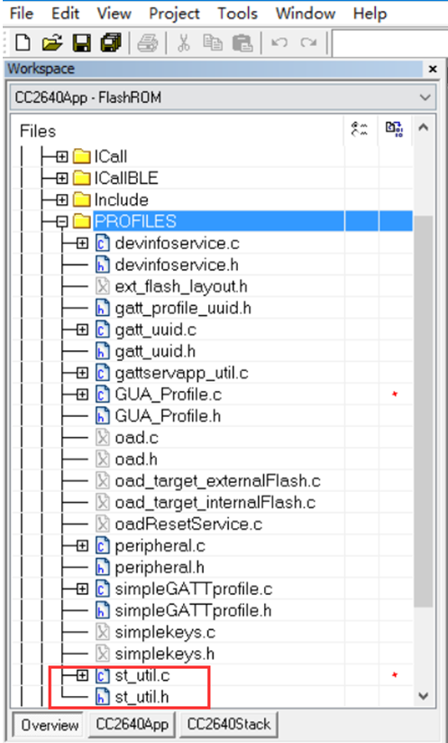
Task: Click the st_util.h header file icon
Action: coord(102,697)
